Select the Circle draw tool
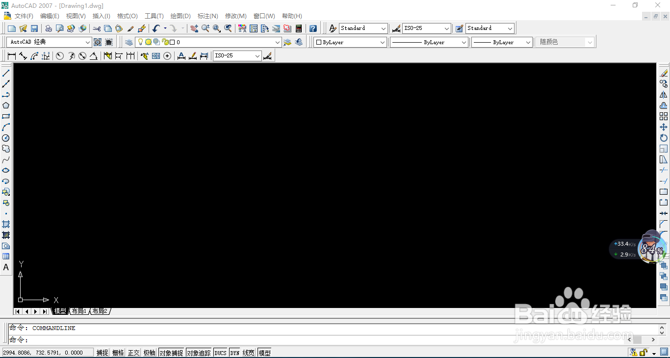 point(6,138)
